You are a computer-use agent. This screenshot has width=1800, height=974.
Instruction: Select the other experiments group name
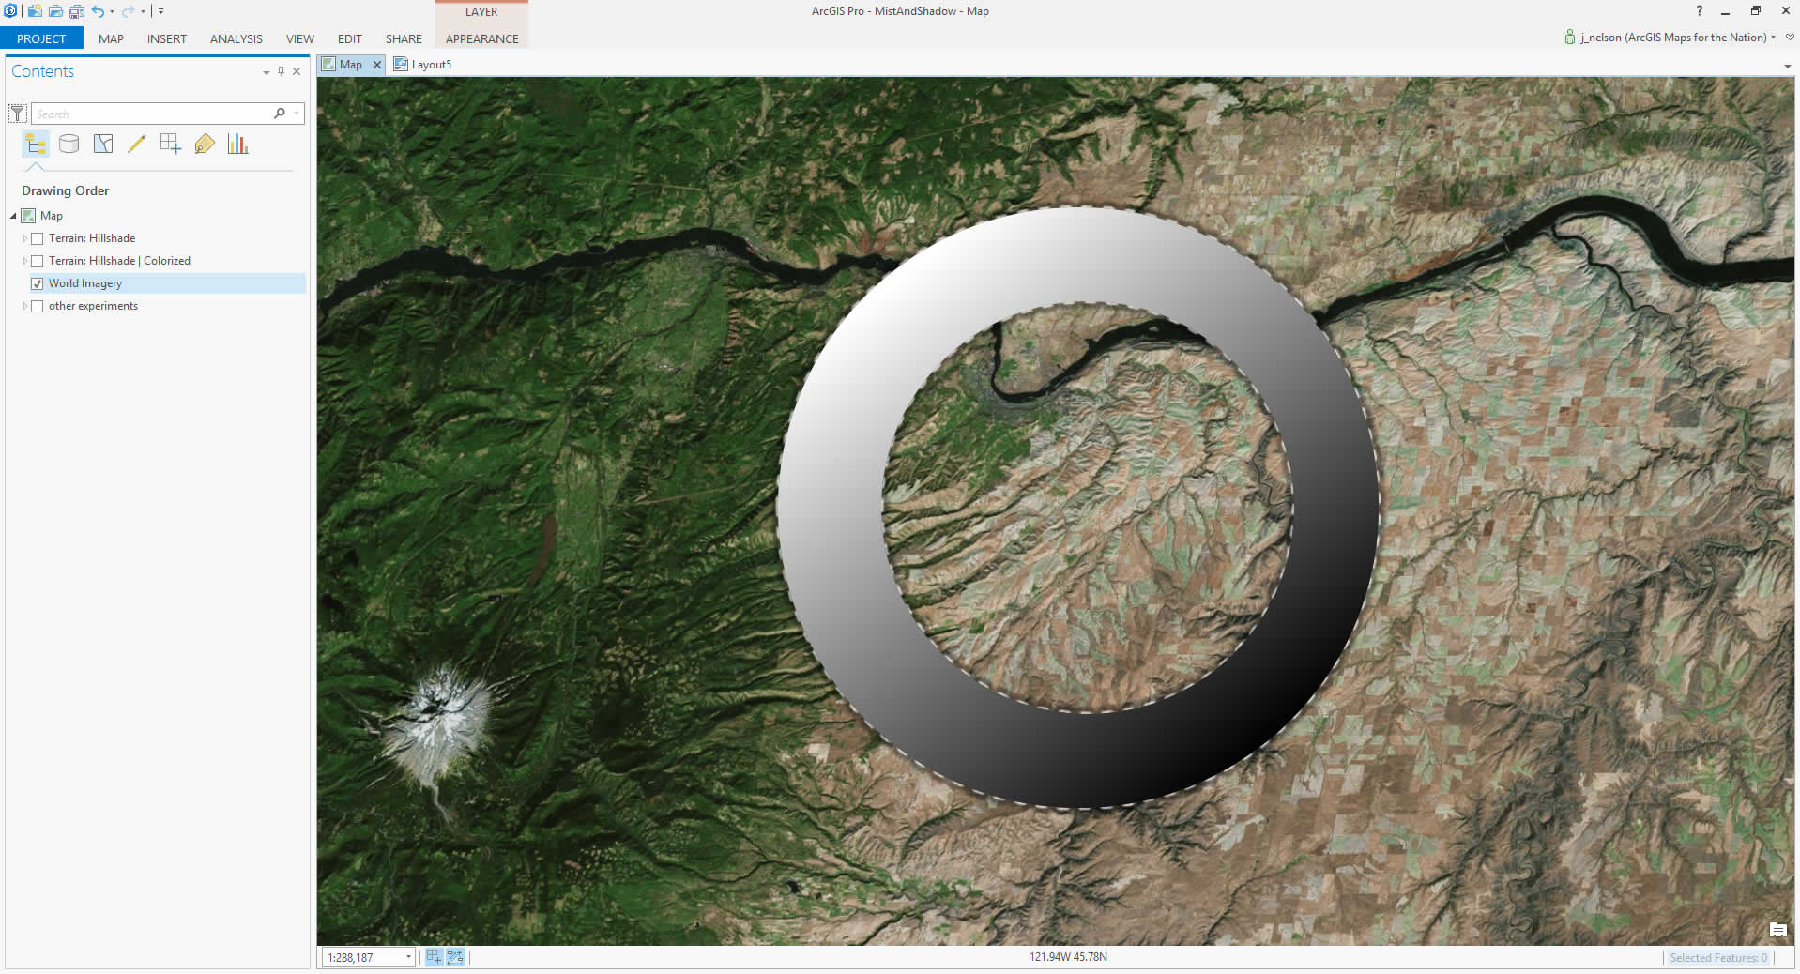(x=93, y=306)
